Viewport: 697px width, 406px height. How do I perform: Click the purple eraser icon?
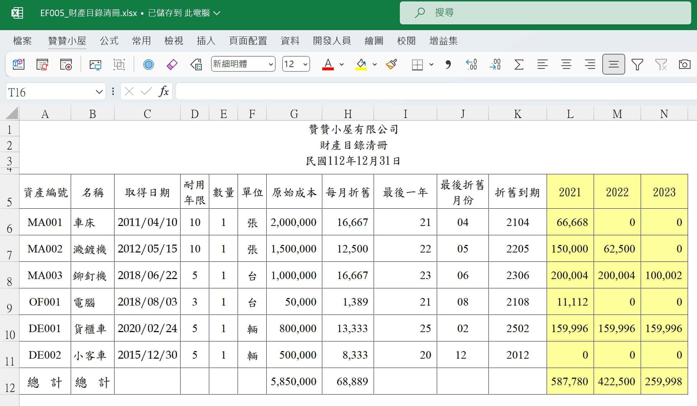coord(172,65)
